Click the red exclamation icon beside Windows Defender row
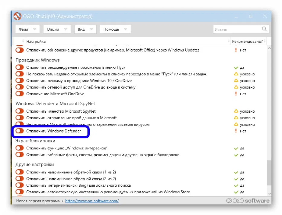The height and width of the screenshot is (215, 282). coord(236,131)
